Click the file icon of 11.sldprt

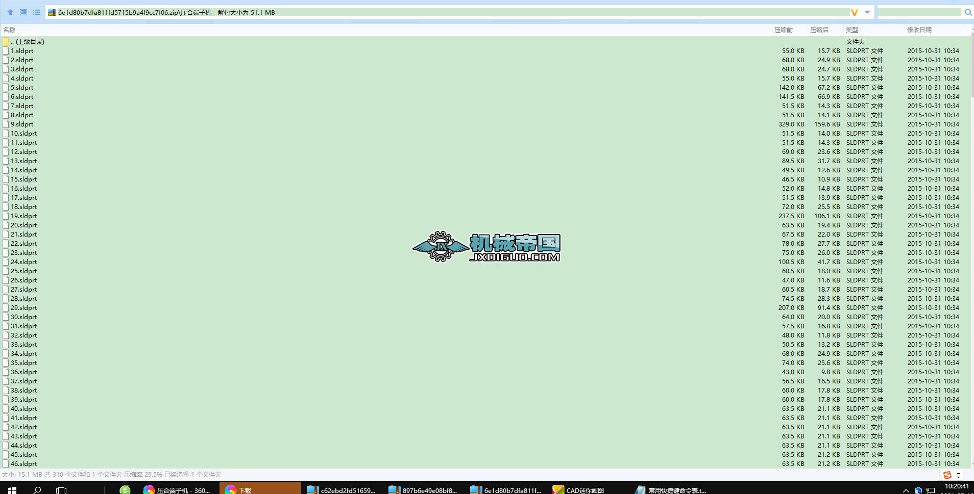(6, 142)
